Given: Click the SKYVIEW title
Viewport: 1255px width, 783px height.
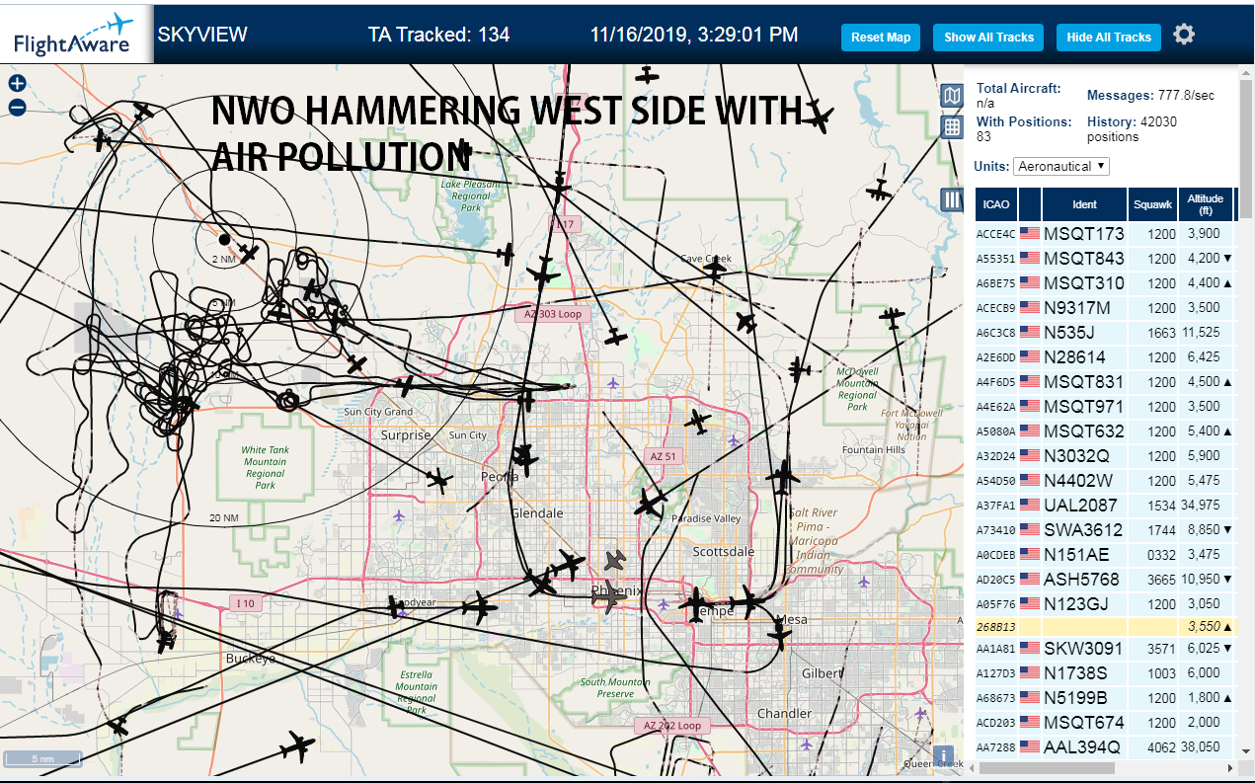Looking at the screenshot, I should (202, 35).
